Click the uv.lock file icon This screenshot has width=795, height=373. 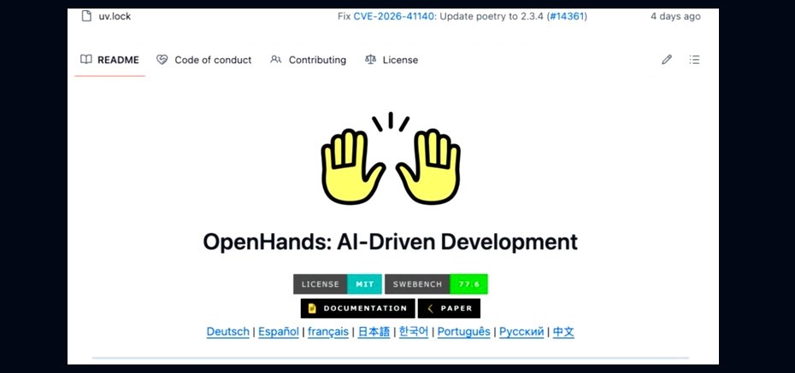point(86,15)
